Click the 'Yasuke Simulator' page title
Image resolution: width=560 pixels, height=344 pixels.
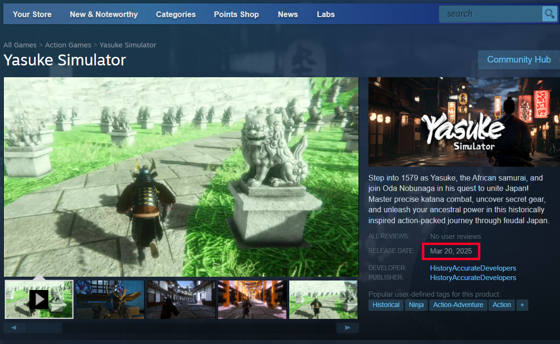click(x=64, y=60)
